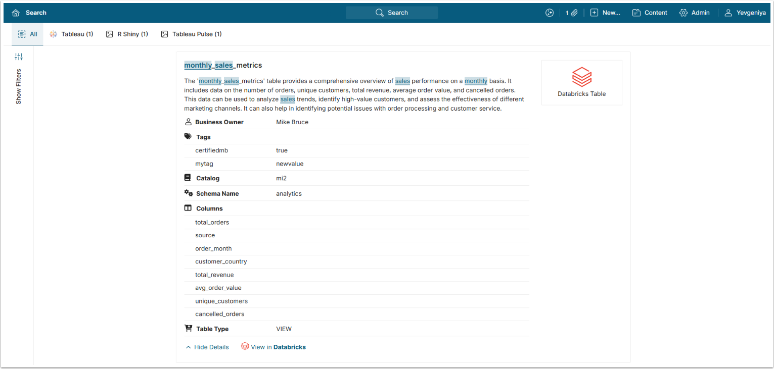Click the R Shiny image icon in tabs
This screenshot has width=774, height=369.
[x=109, y=34]
